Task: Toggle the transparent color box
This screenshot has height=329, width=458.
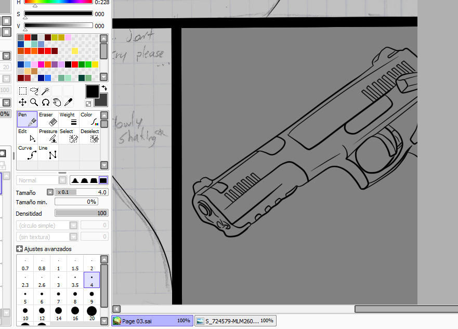Action: click(88, 103)
